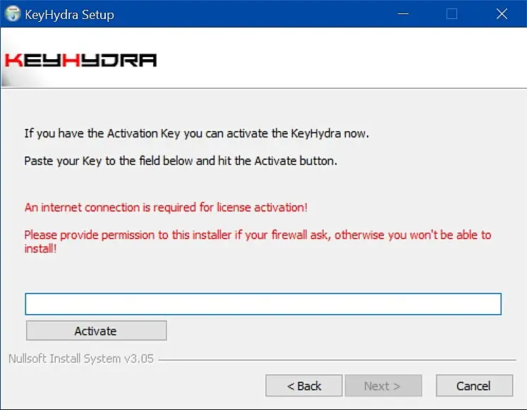The height and width of the screenshot is (410, 527).
Task: Click the 'Paste your Key to the field below' text
Action: pyautogui.click(x=181, y=161)
